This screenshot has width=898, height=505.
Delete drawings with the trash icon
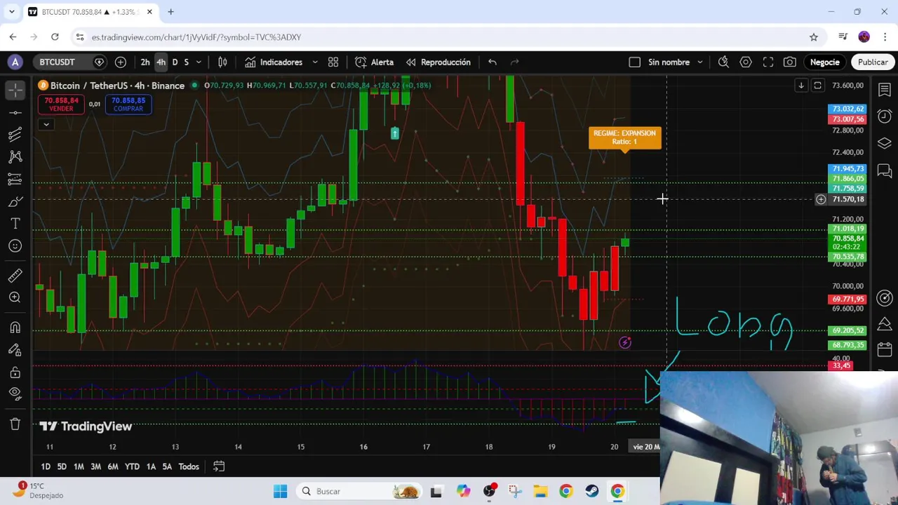point(15,424)
